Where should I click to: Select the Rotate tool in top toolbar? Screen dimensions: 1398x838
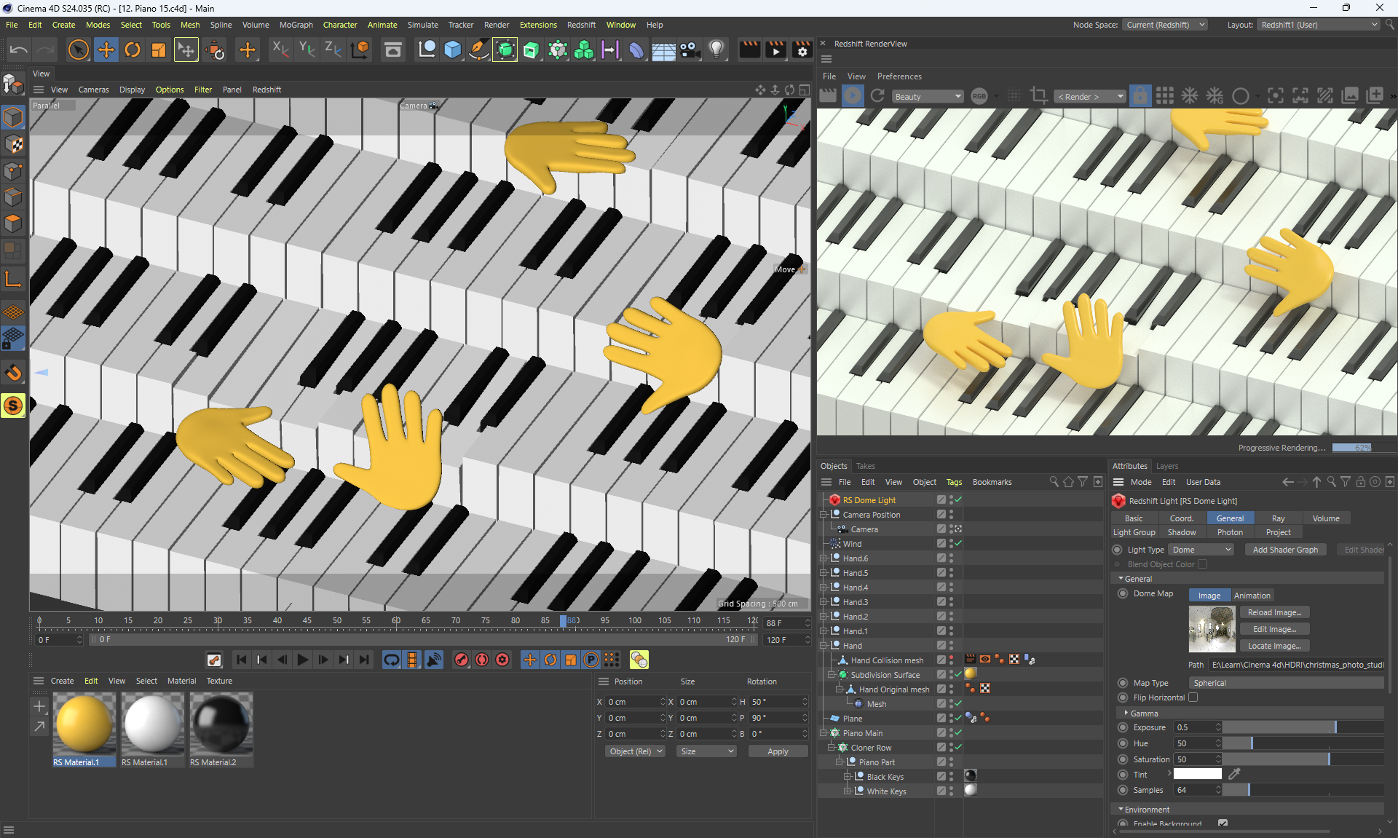click(133, 50)
